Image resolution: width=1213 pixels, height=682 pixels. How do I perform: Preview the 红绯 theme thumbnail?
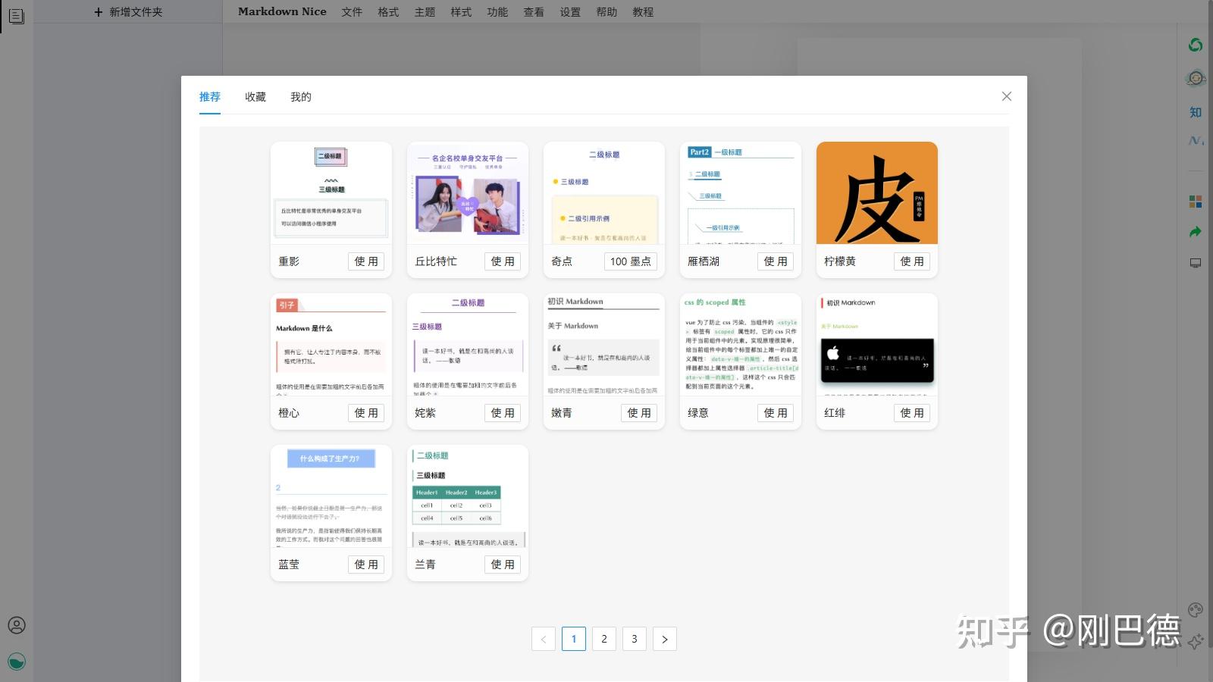[x=877, y=345]
